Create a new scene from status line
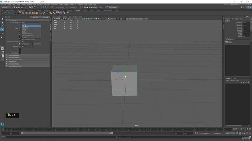Screen dimensions: 252x141 tap(14, 7)
